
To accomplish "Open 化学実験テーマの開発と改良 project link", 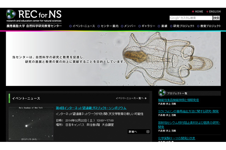I will click(177, 138).
